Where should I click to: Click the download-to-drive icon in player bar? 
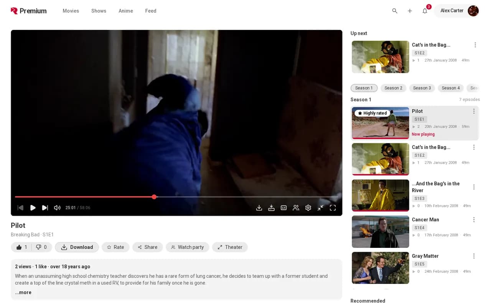point(272,208)
